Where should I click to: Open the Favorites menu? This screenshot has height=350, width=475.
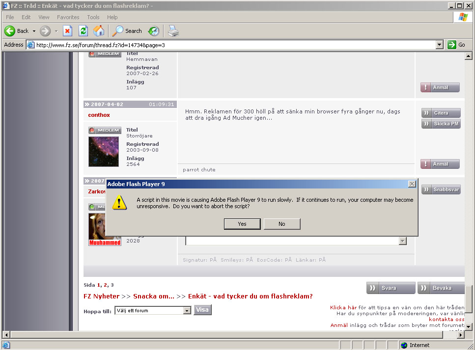68,17
